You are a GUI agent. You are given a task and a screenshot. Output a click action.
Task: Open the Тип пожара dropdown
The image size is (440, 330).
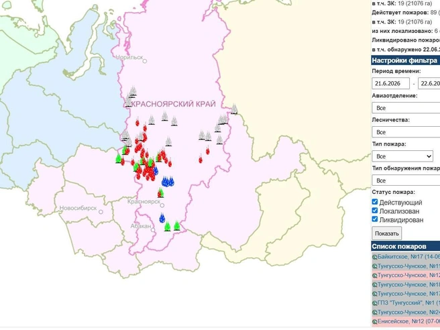pyautogui.click(x=402, y=156)
